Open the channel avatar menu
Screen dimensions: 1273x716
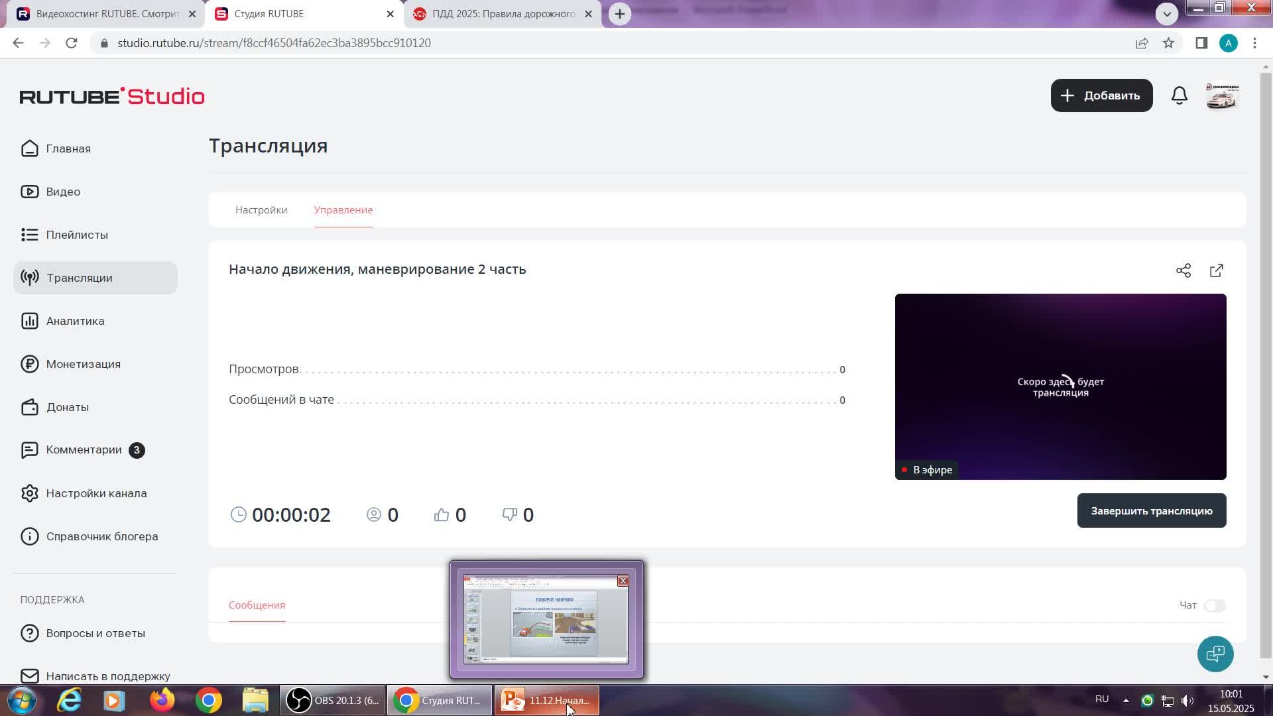[1222, 95]
